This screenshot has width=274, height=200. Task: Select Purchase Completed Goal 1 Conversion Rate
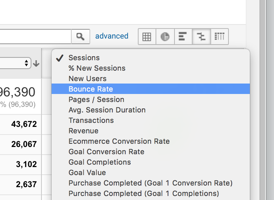(x=151, y=183)
